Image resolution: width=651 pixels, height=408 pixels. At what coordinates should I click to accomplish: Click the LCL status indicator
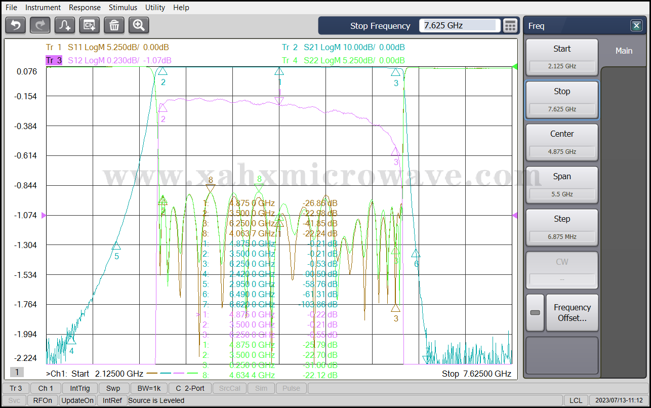click(576, 400)
